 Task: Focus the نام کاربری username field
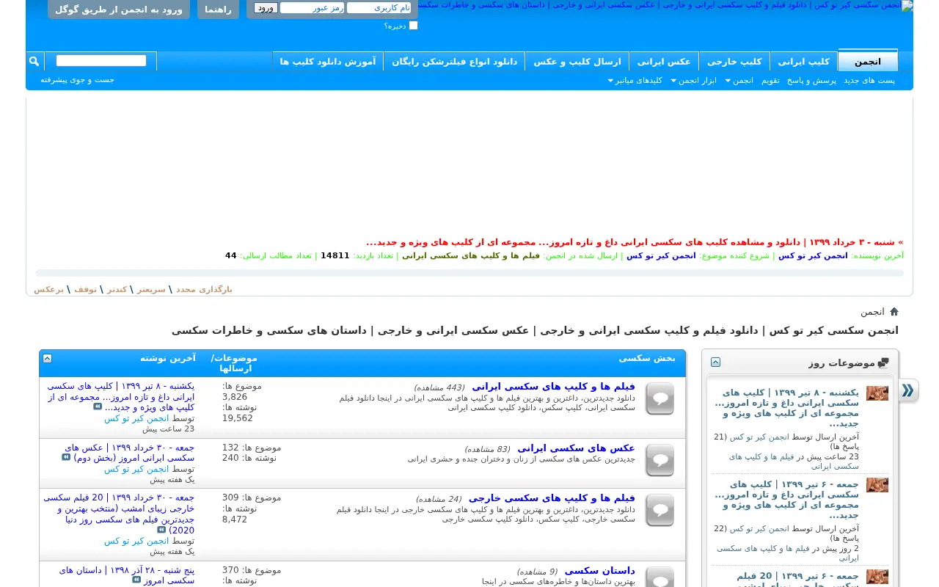click(379, 7)
